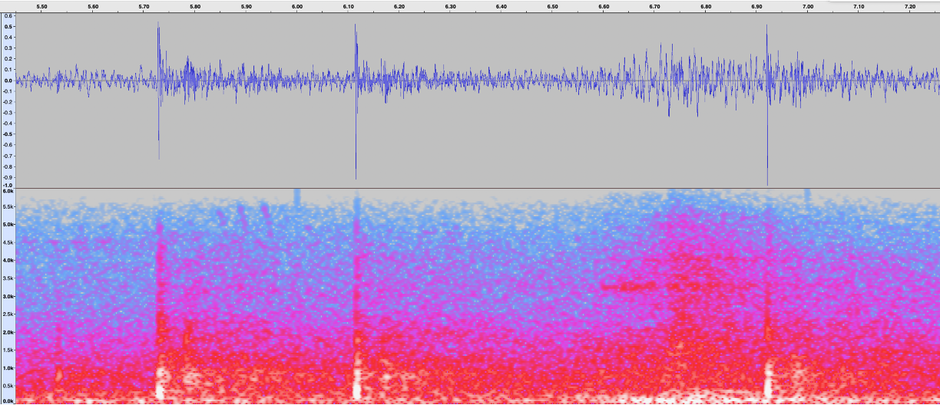Viewport: 940px width, 405px height.
Task: Click the spectrogram transient line near 6.11 seconds
Action: tap(356, 299)
